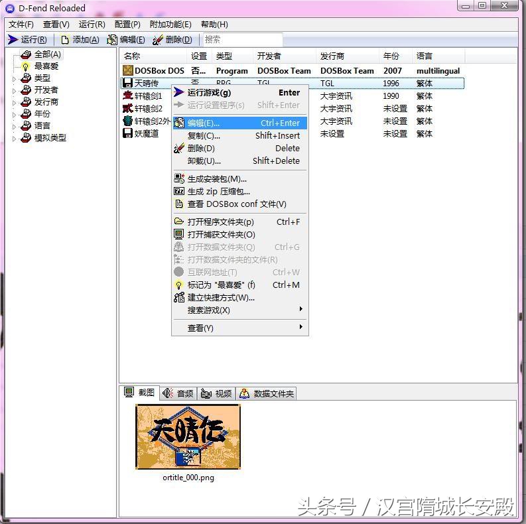Open the 附加功能(E) menu
This screenshot has width=526, height=524.
click(x=170, y=25)
